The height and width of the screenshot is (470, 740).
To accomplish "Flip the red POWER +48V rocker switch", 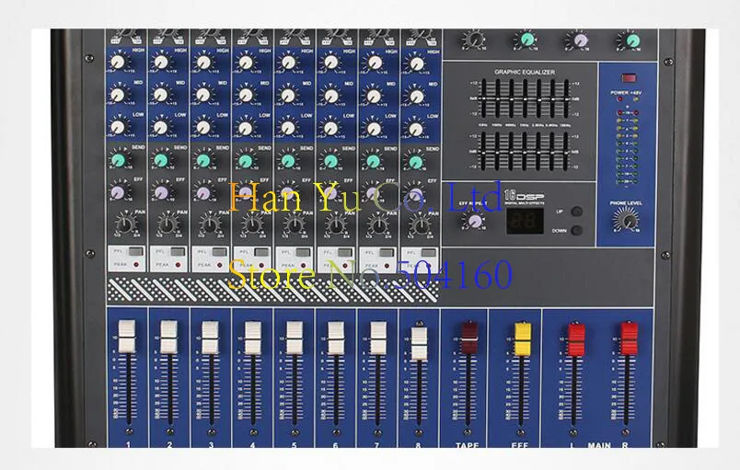I will click(x=628, y=78).
